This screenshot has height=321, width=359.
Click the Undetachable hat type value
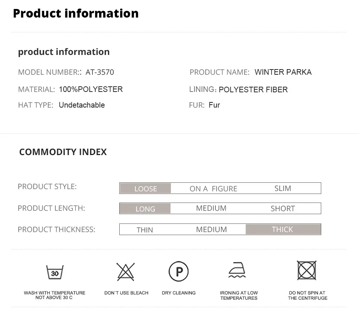(82, 105)
